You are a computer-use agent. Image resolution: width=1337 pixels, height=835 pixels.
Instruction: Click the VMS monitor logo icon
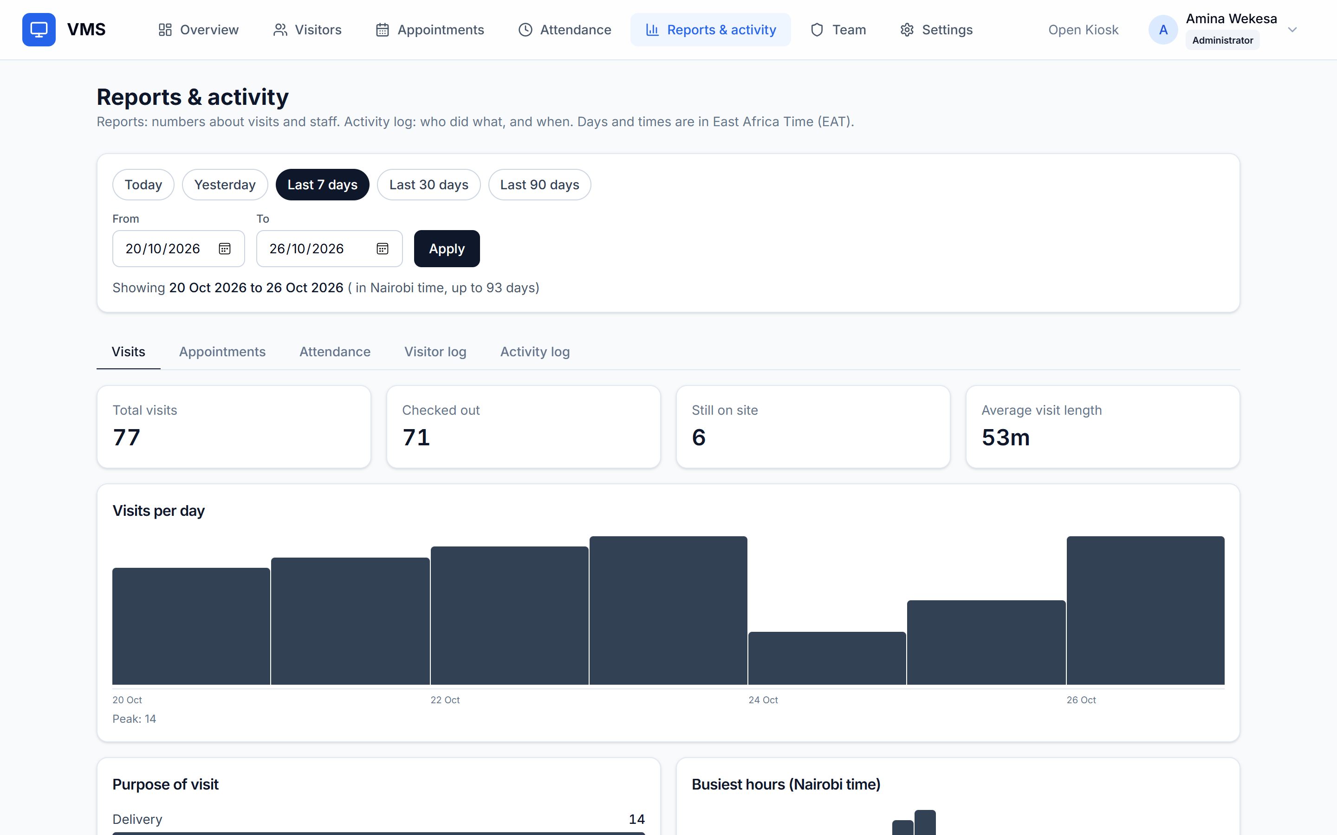coord(39,29)
